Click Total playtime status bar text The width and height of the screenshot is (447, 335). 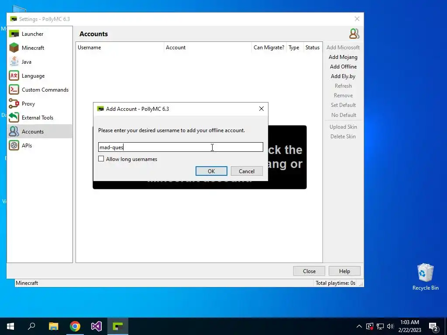point(335,283)
